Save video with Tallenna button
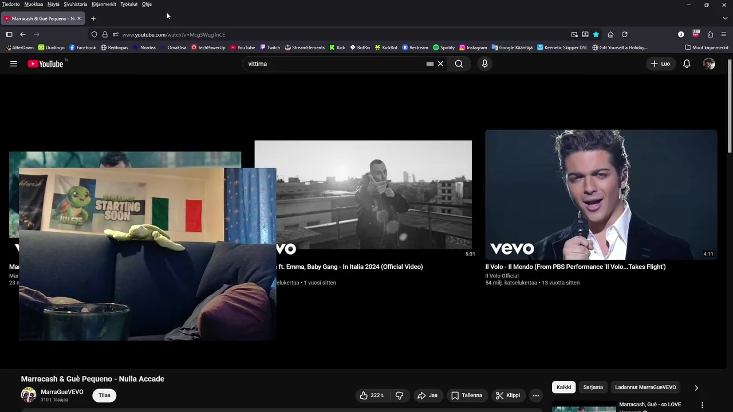733x412 pixels. [467, 395]
